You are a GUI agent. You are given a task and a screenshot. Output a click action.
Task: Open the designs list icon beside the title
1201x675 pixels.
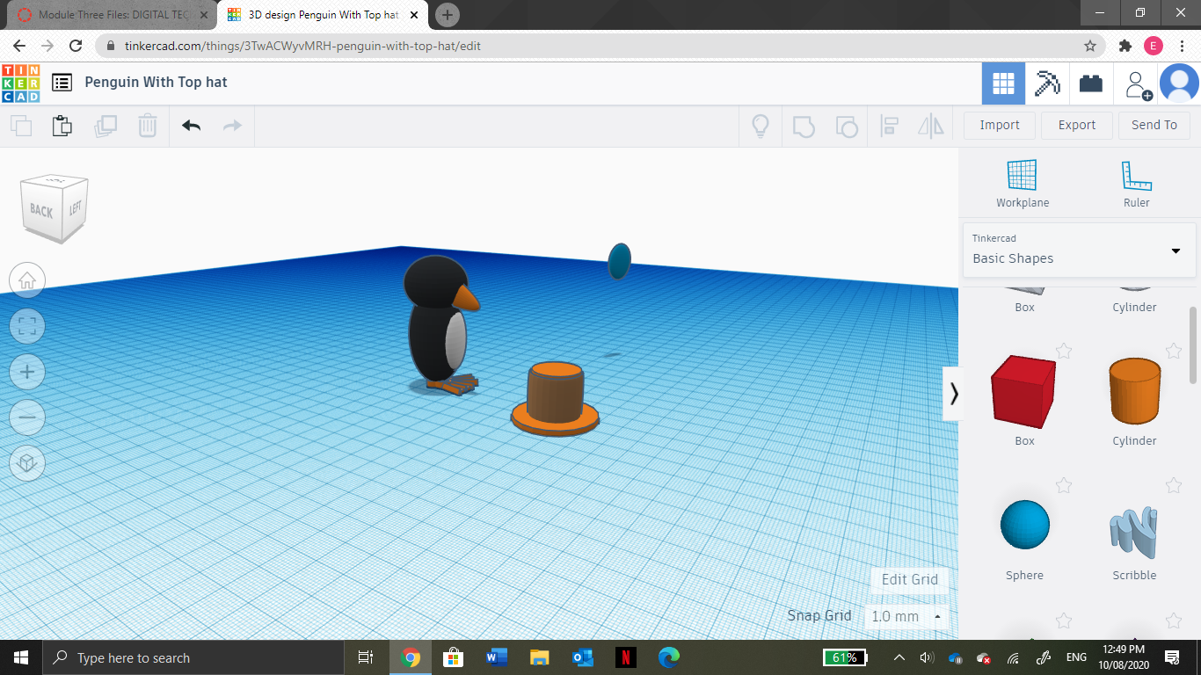click(x=62, y=83)
